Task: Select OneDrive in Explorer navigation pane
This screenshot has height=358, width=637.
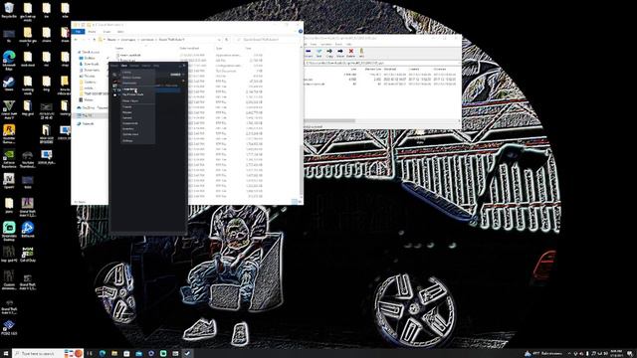Action: (x=92, y=108)
